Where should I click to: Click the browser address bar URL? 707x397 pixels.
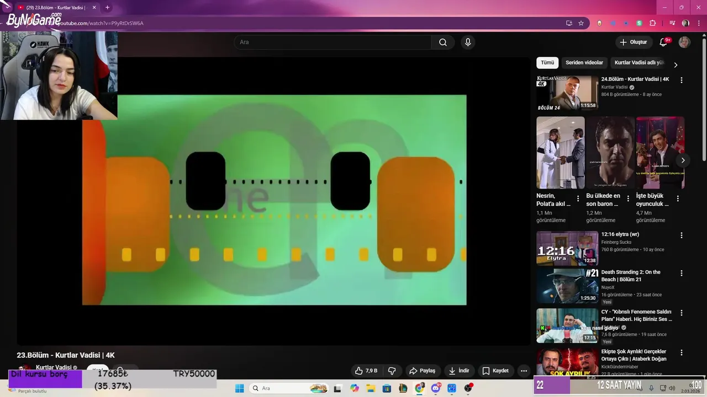(99, 23)
